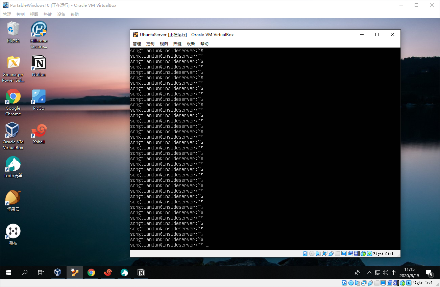Select Oracle VM VirtualBox desktop shortcut

[13, 136]
